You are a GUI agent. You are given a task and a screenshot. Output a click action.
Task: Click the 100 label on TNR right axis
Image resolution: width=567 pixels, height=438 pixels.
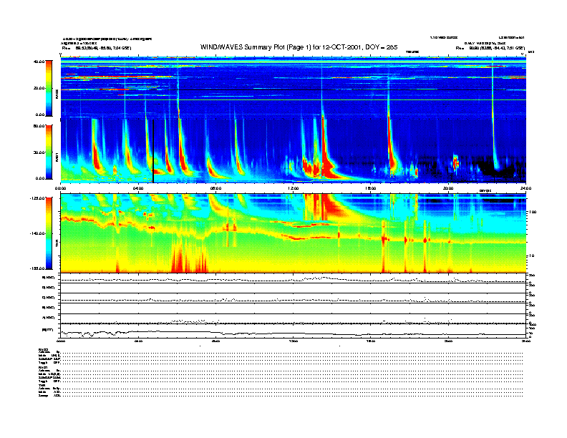(x=533, y=212)
